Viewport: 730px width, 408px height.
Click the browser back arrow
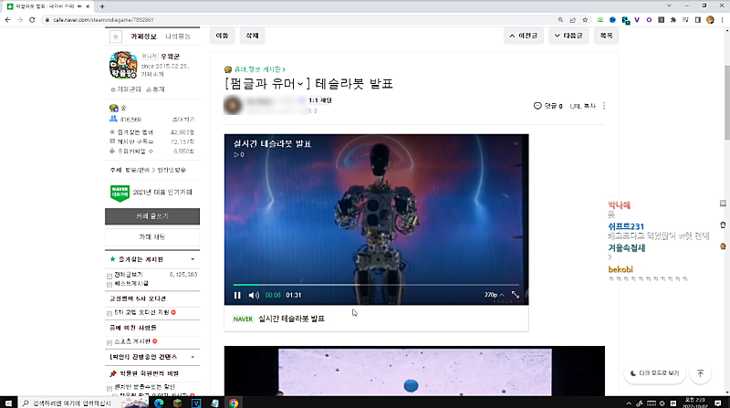(x=7, y=20)
